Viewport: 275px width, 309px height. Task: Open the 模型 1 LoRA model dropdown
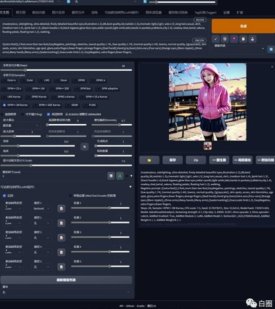(42, 209)
